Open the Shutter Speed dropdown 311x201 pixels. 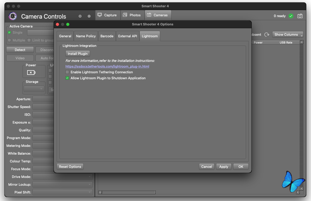(43, 107)
